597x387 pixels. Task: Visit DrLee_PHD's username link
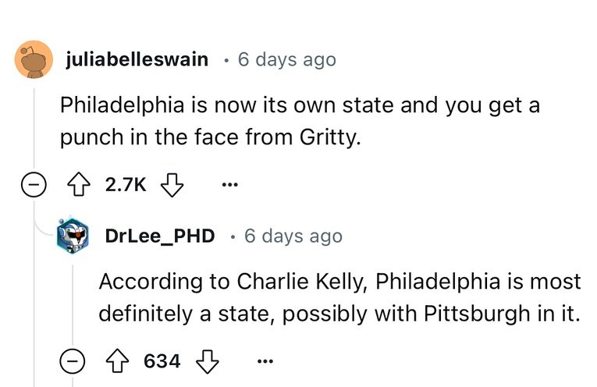[x=160, y=235]
